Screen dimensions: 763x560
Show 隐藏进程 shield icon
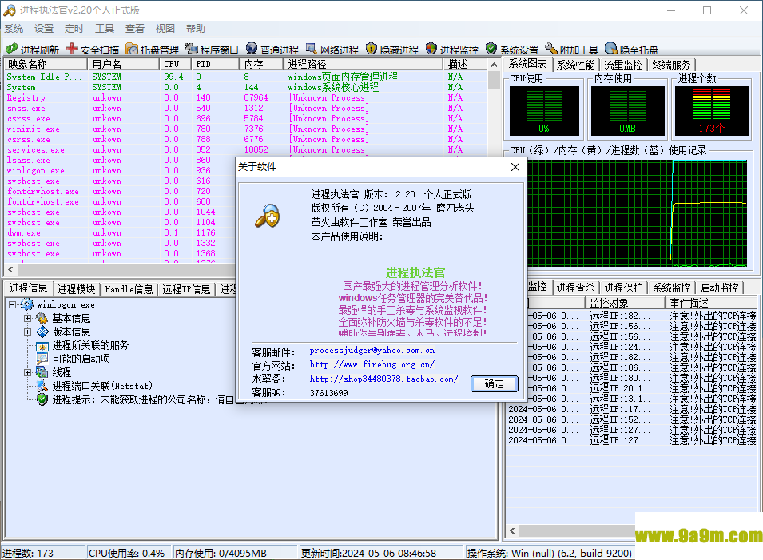coord(372,49)
